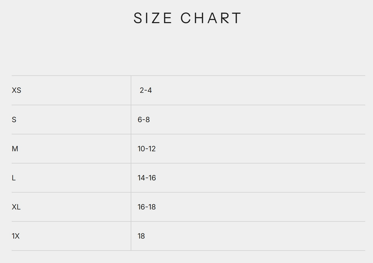Screen dimensions: 373x263
Task: Click the blank cell area right of 18
Action: click(x=255, y=236)
